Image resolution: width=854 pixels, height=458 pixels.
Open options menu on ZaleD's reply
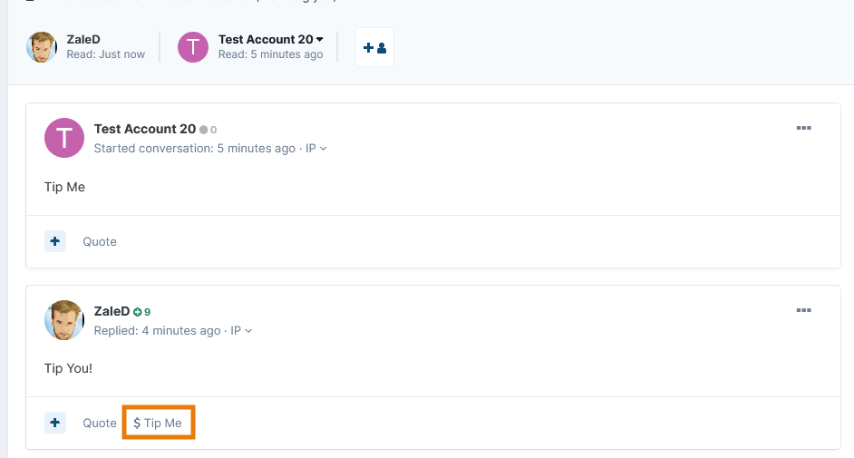click(x=803, y=310)
